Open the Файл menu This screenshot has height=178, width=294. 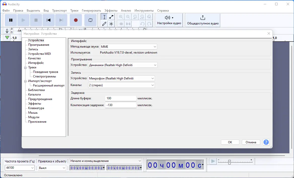[6, 11]
